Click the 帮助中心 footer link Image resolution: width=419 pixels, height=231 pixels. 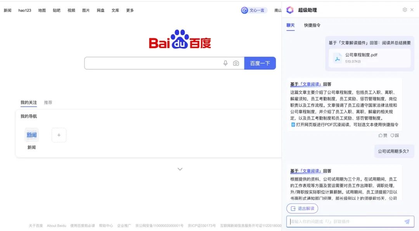[x=106, y=226]
